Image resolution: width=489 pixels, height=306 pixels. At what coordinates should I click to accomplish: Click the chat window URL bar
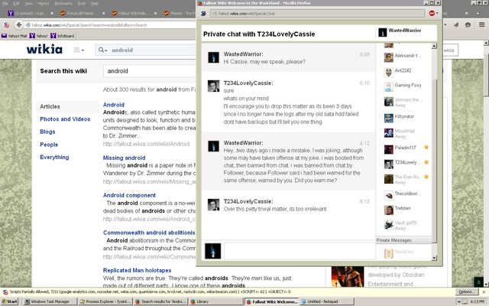[318, 14]
